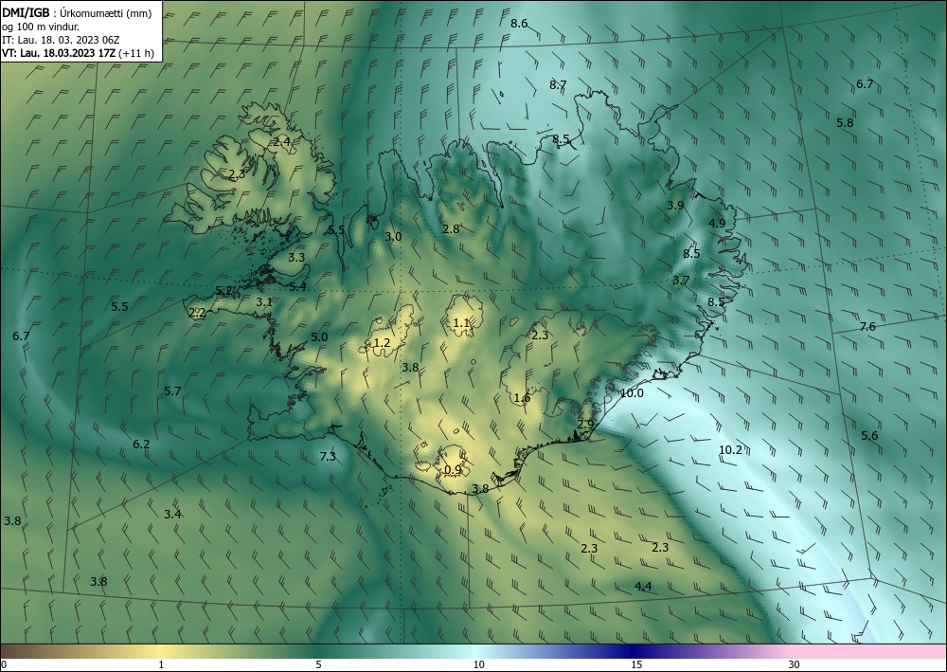Click the 5.4 value label

297,287
